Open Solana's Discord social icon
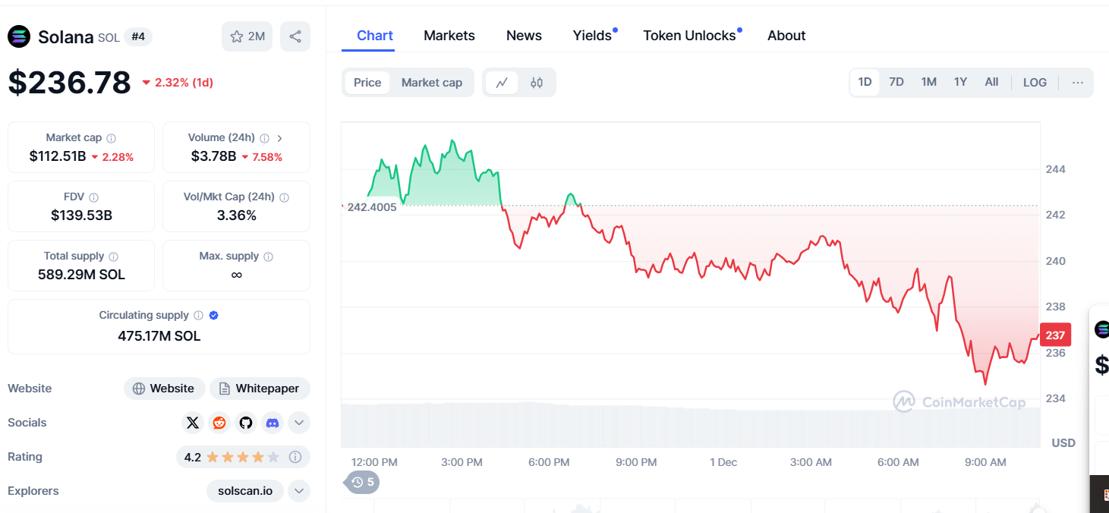 (272, 423)
